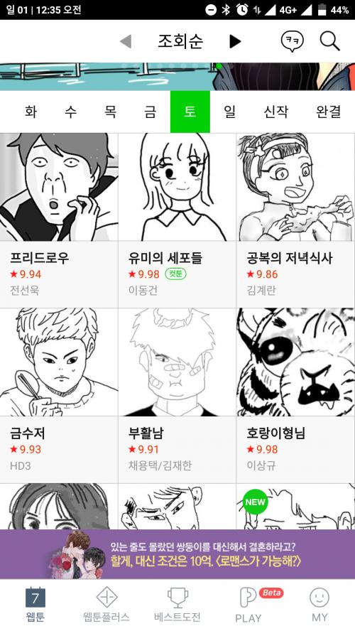Select the 완결 tab
The width and height of the screenshot is (355, 631).
(329, 112)
